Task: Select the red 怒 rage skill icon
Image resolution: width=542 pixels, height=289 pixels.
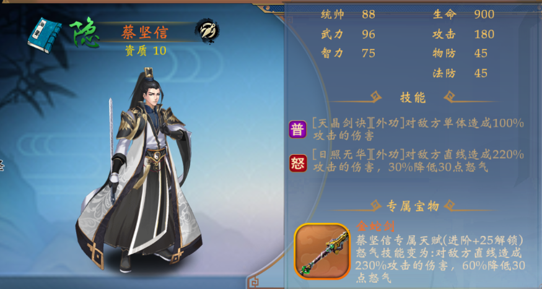Action: 298,163
